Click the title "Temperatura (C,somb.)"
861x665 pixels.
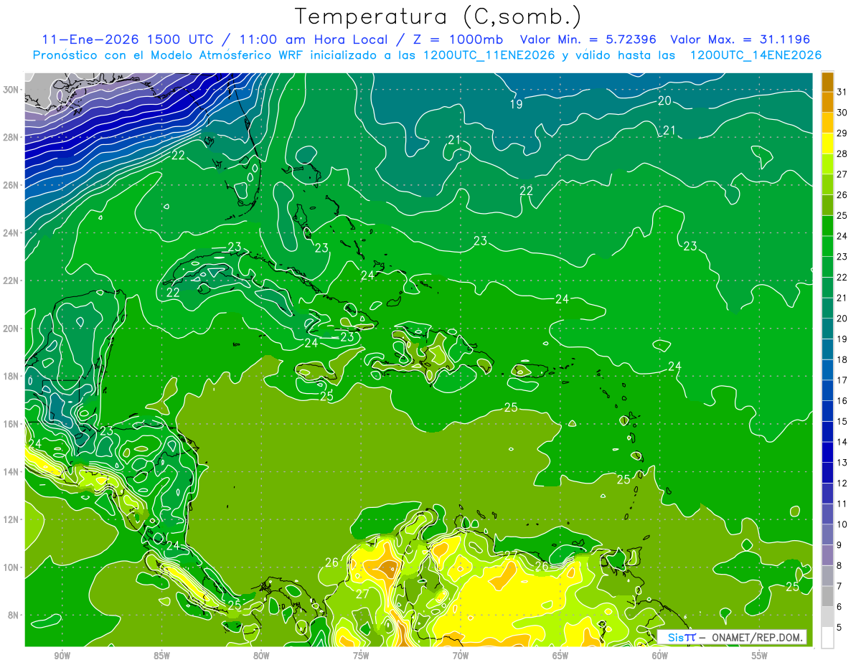438,16
